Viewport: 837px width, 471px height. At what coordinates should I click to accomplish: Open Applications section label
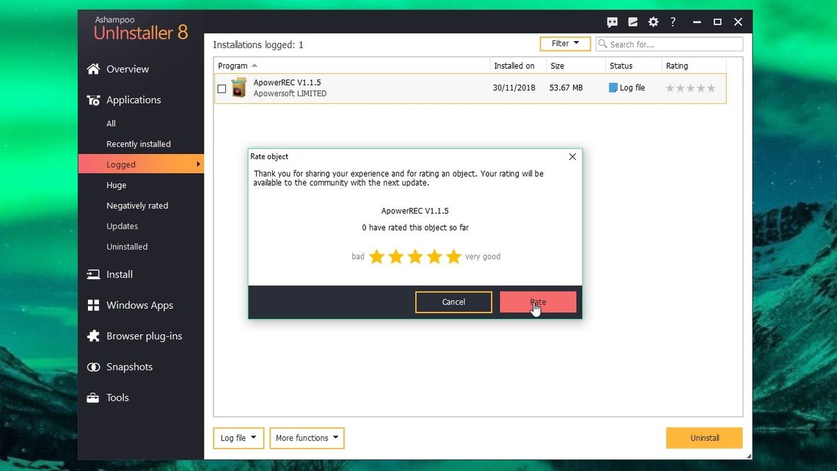point(133,100)
